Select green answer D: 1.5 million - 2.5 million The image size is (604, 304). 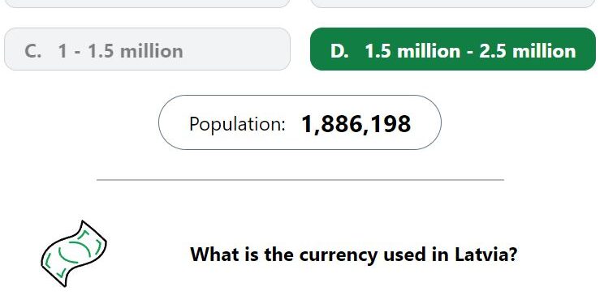(x=453, y=49)
